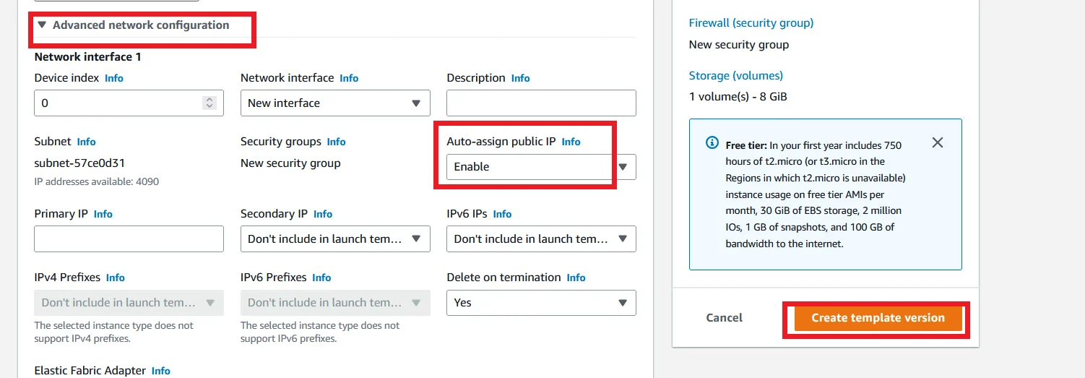Open the Network interface dropdown
Screen dimensions: 1085x378
[x=335, y=103]
